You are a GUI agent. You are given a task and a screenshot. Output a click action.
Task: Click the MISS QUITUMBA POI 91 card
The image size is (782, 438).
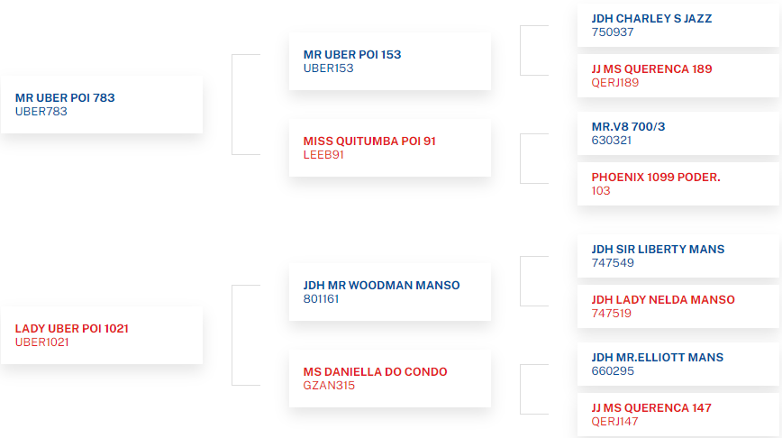[x=390, y=148]
